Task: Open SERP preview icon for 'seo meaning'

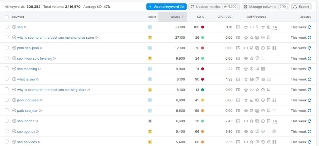Action: [x=238, y=69]
